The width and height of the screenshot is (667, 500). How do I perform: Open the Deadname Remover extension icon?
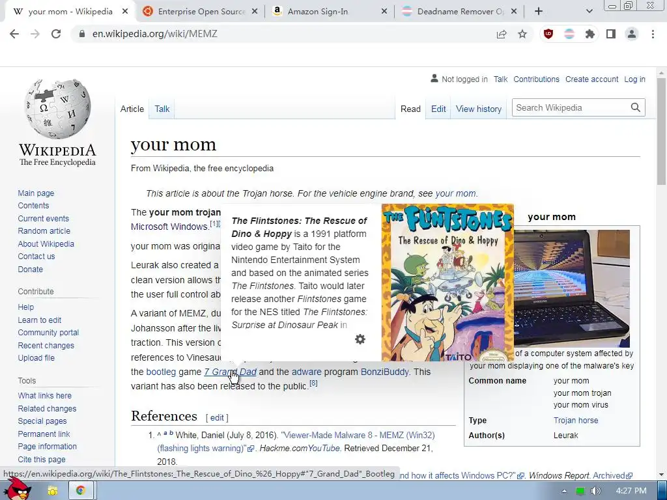click(569, 34)
